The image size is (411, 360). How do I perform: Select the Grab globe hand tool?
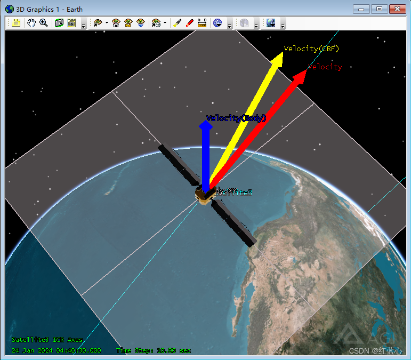[31, 23]
